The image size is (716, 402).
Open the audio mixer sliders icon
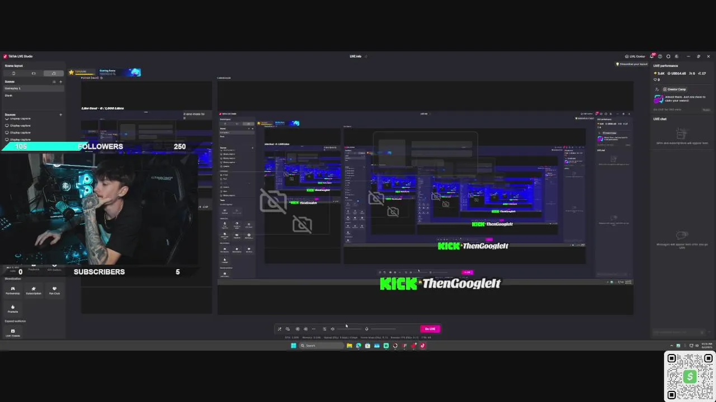point(324,329)
